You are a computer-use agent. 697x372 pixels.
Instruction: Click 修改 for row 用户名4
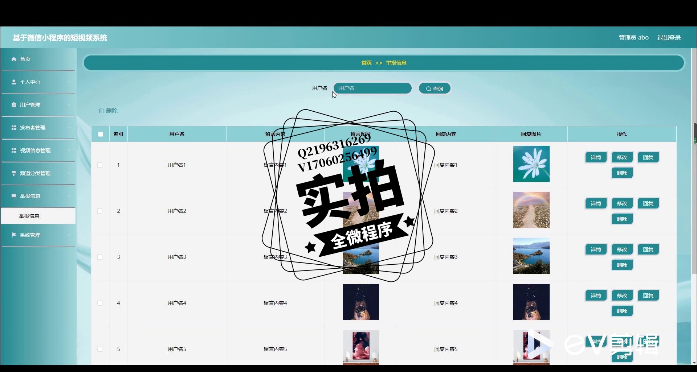pos(622,295)
